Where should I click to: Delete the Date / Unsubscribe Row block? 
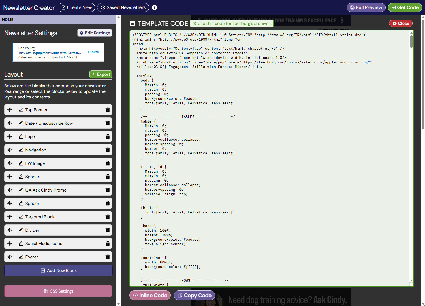coord(108,123)
